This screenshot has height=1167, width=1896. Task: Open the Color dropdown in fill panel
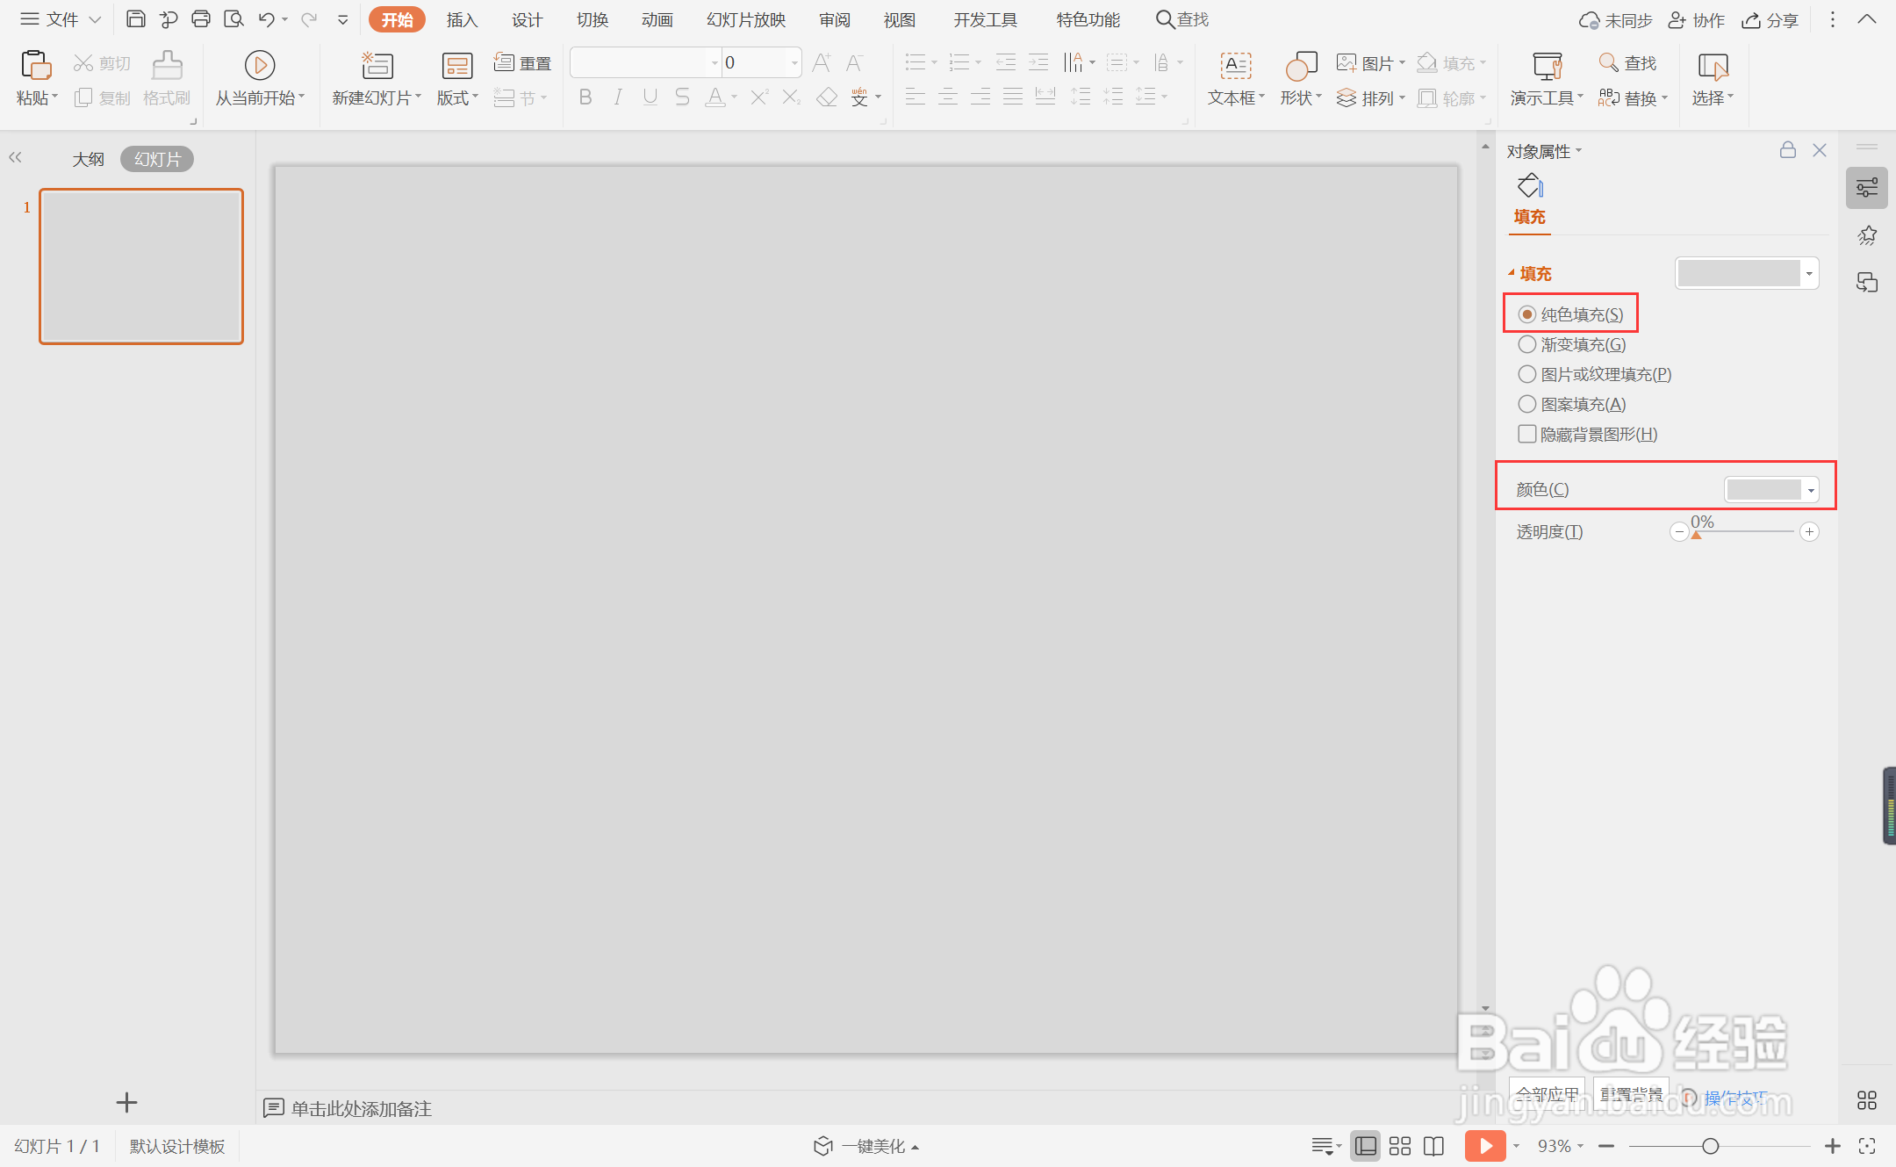click(x=1810, y=490)
